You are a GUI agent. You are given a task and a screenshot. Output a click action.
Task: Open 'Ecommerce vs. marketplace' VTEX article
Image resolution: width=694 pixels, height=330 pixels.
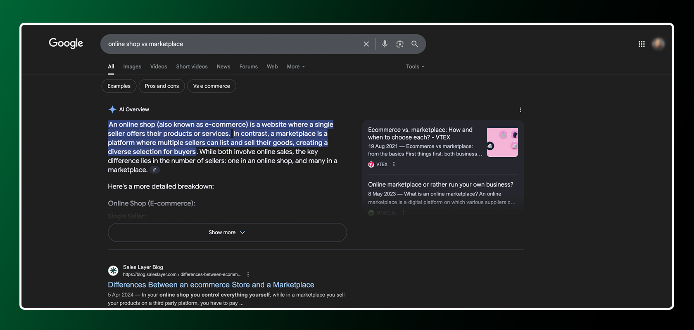tap(420, 133)
